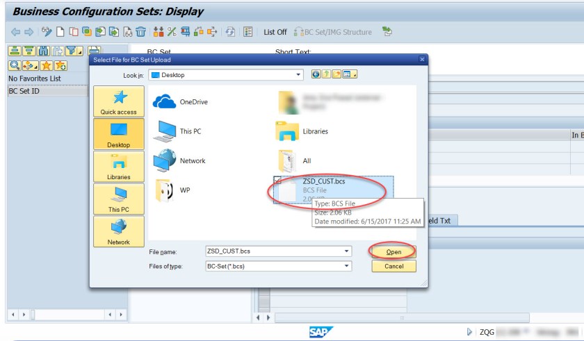This screenshot has height=341, width=584.
Task: Open the filter dropdown in left panel toolbar
Action: coord(74,51)
